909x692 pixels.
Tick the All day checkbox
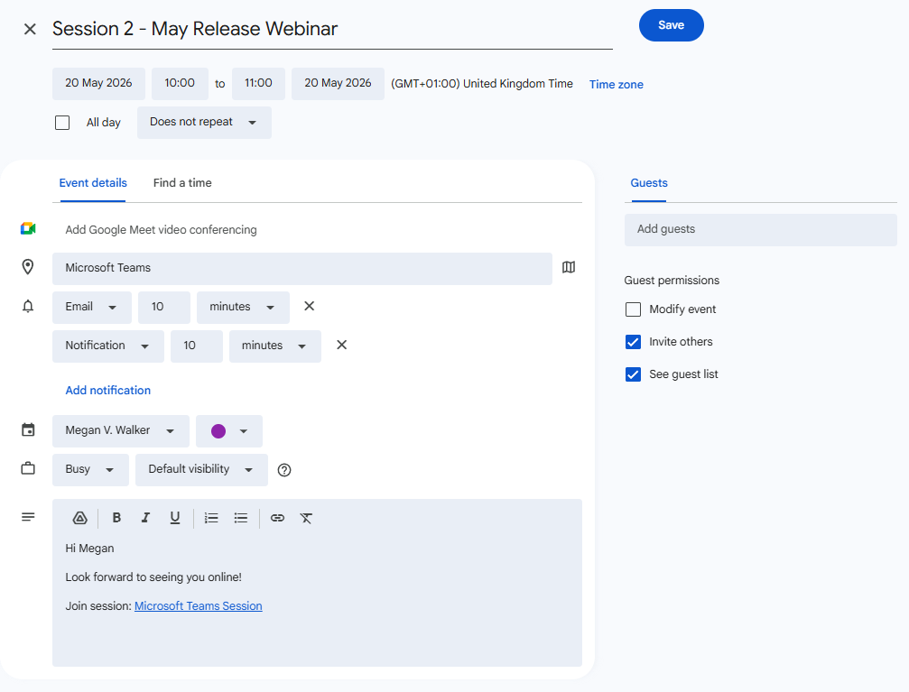click(62, 123)
